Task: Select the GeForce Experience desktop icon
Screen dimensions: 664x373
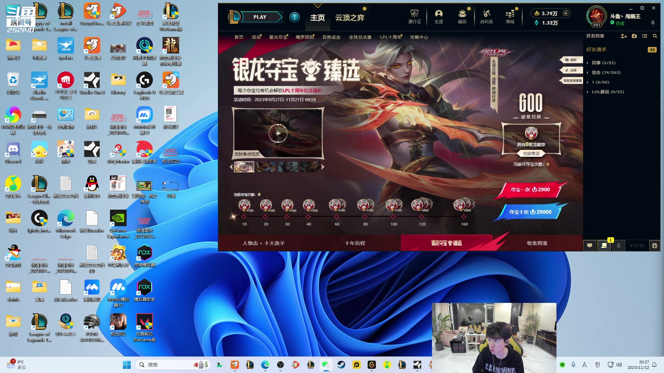Action: (118, 224)
